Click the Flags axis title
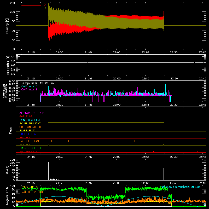209x209 pixels. tap(10, 130)
